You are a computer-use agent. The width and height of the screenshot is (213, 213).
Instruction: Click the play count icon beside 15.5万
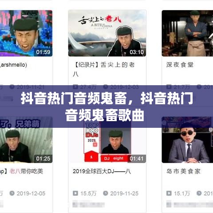[x=75, y=193]
